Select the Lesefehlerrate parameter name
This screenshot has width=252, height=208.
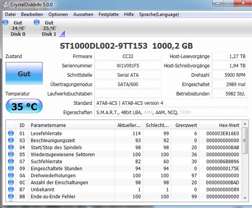click(x=46, y=133)
